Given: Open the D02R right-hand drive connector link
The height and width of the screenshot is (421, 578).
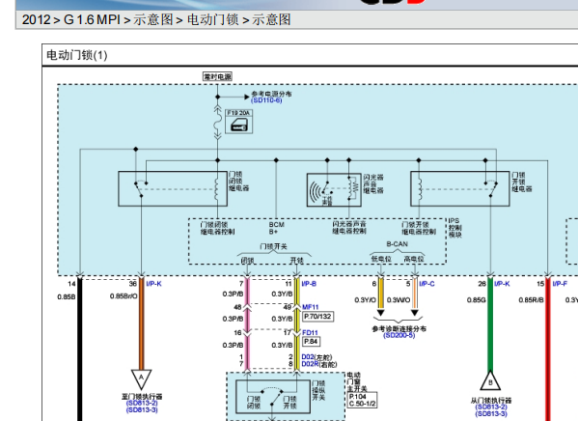Looking at the screenshot, I should point(310,364).
